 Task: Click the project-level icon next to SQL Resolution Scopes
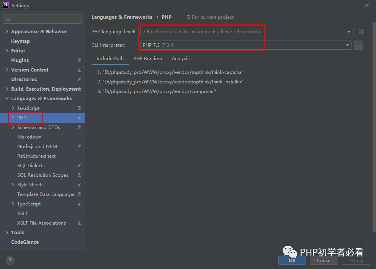[x=79, y=175]
